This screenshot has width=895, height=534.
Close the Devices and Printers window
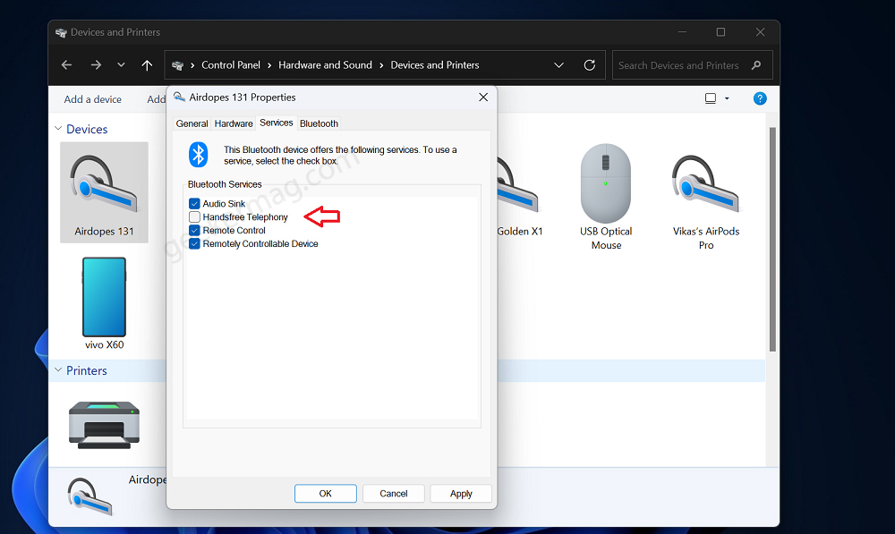coord(760,32)
